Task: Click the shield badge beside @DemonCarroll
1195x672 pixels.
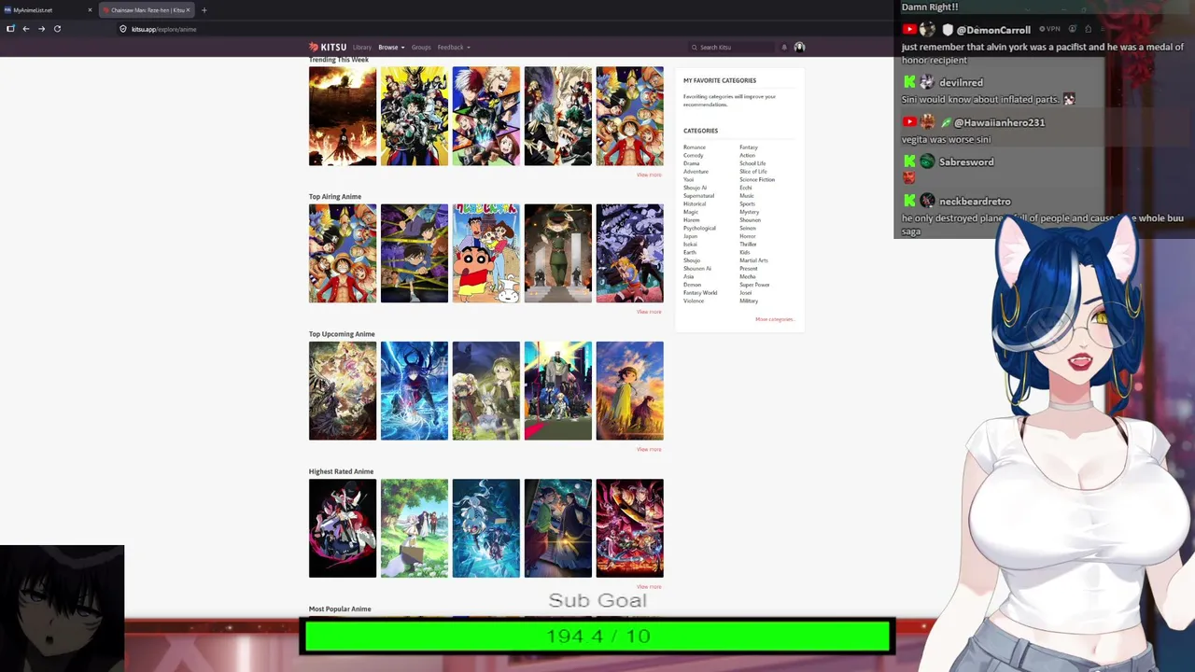Action: click(x=948, y=30)
